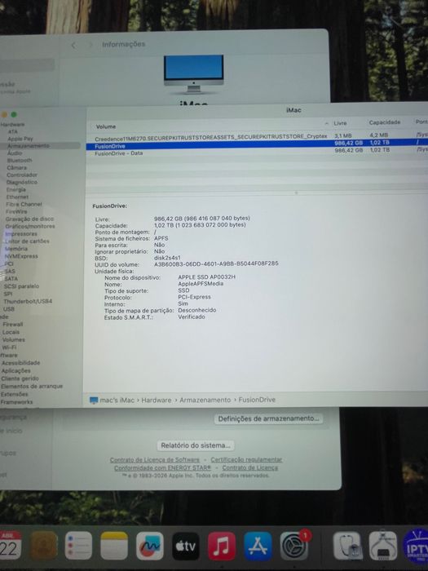Open Contrato de Licença de Software link
The width and height of the screenshot is (428, 571).
coord(155,459)
